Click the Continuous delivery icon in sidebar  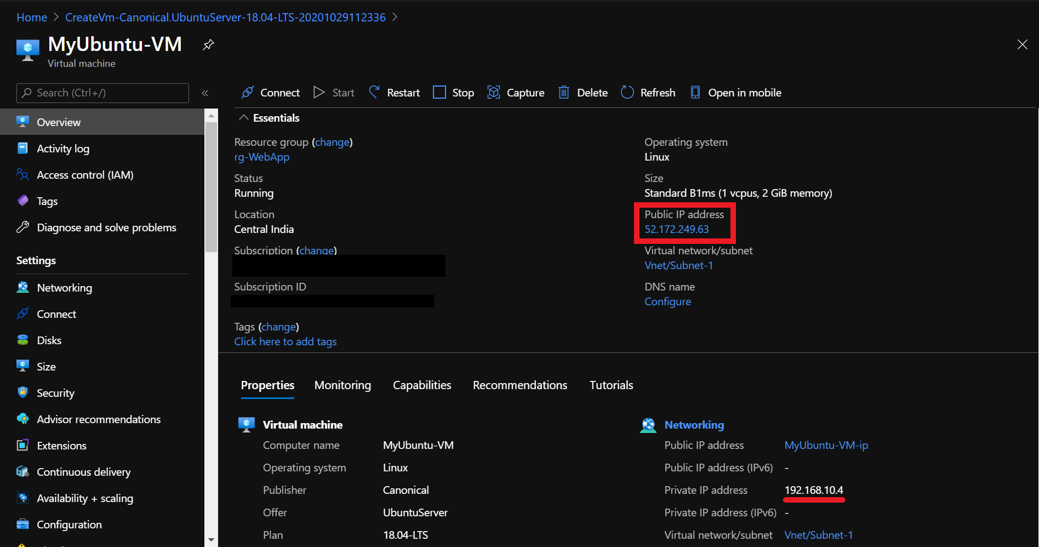tap(22, 471)
